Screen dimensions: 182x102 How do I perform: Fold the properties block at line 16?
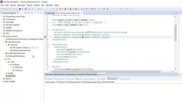pyautogui.click(x=49, y=30)
